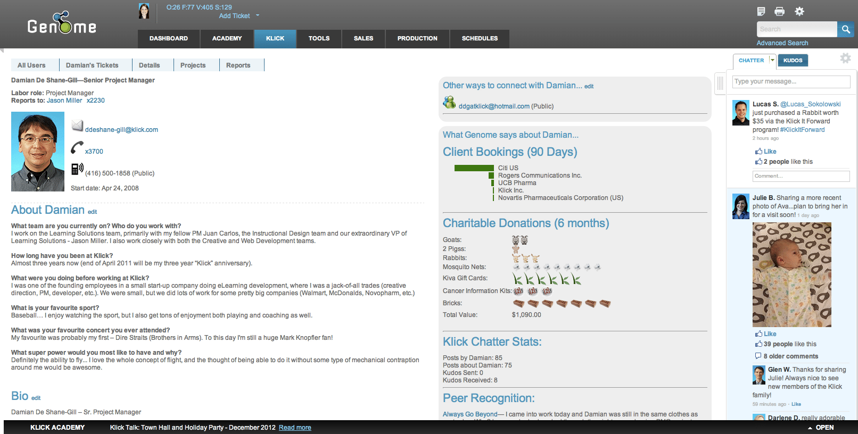
Task: Click the Rabbits donation icons
Action: (526, 258)
